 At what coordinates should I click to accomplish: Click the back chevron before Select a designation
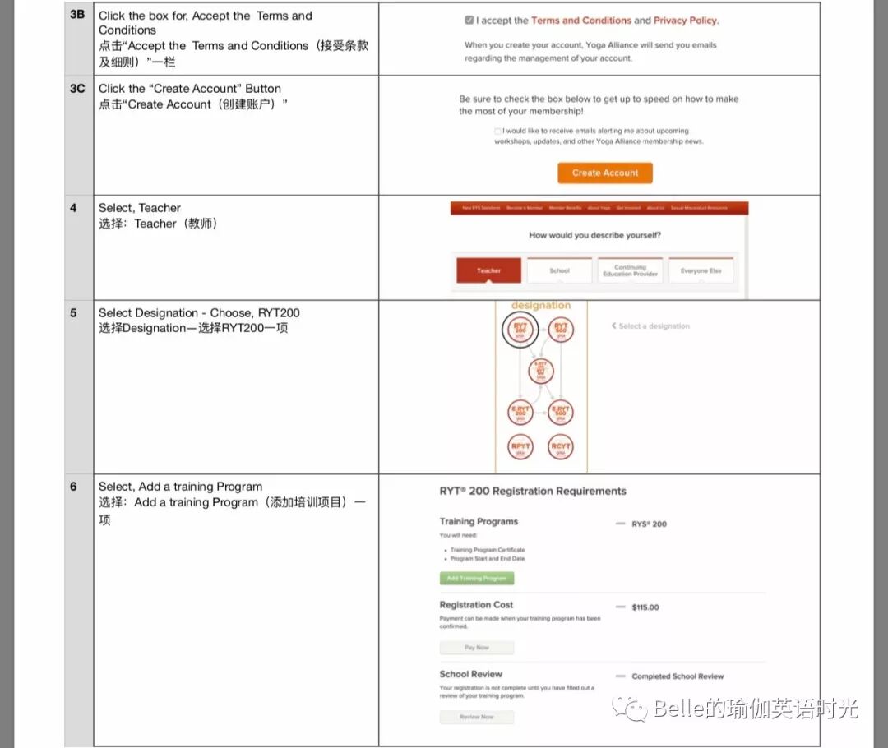[x=613, y=326]
